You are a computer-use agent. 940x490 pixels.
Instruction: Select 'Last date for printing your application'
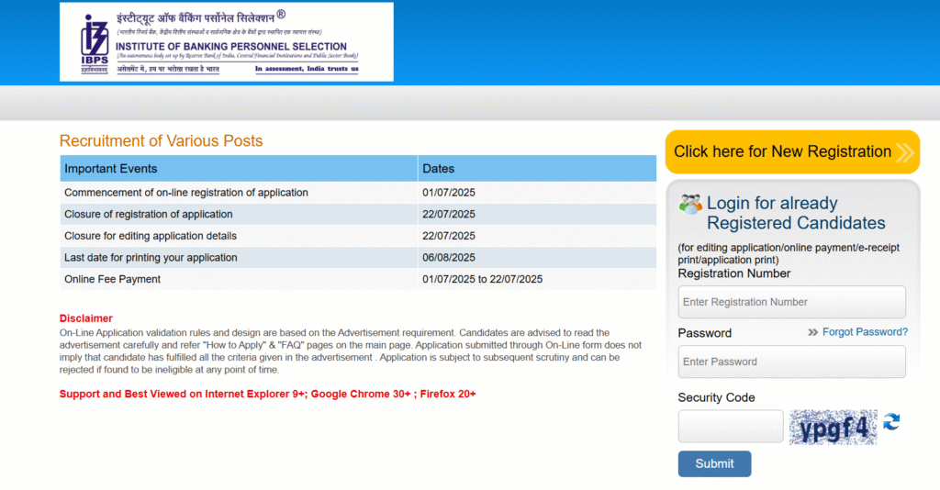[151, 258]
